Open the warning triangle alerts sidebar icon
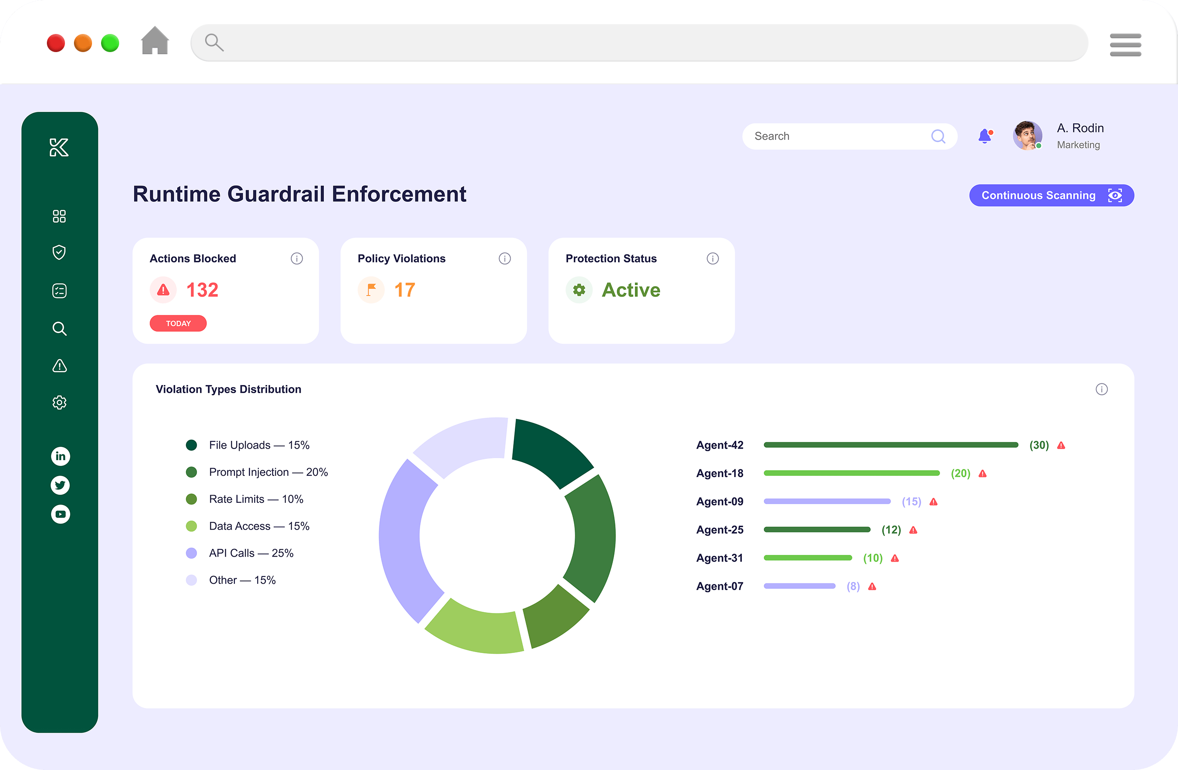1178x770 pixels. (x=59, y=366)
